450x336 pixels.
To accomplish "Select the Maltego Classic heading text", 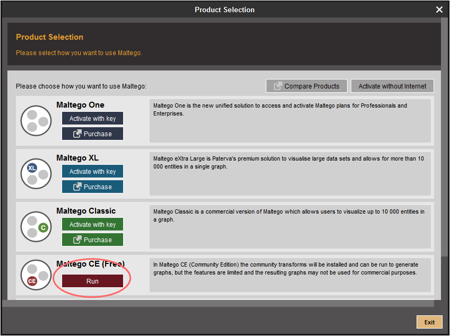I will 86,211.
